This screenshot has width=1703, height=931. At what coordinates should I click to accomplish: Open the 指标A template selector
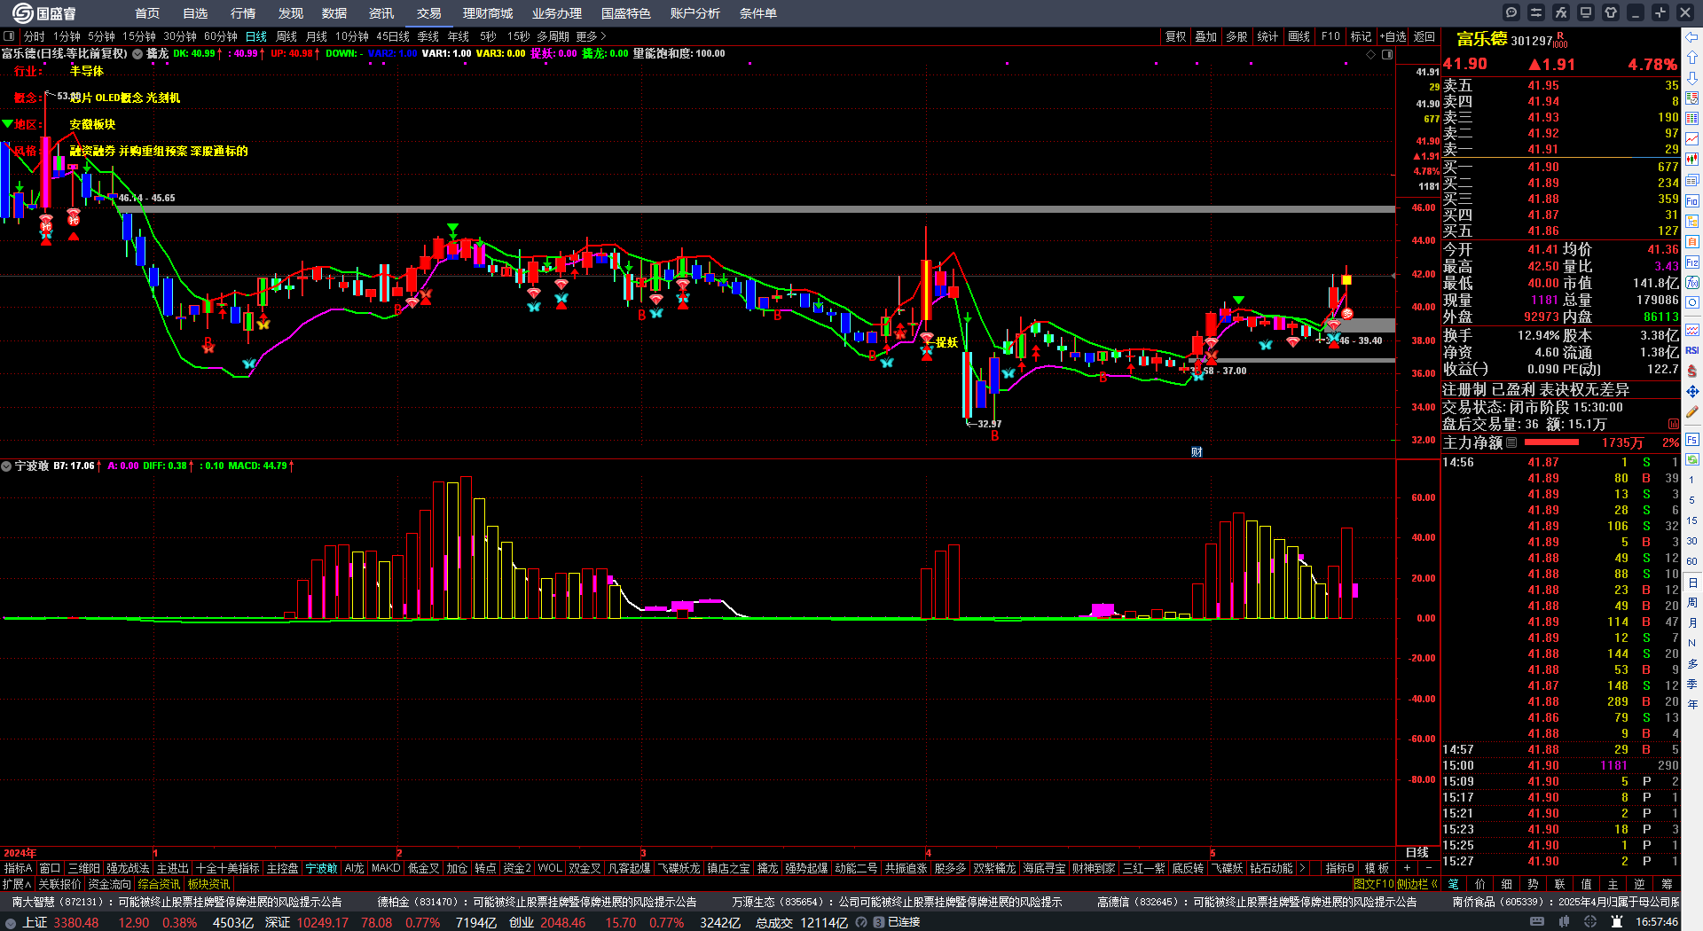click(x=18, y=868)
